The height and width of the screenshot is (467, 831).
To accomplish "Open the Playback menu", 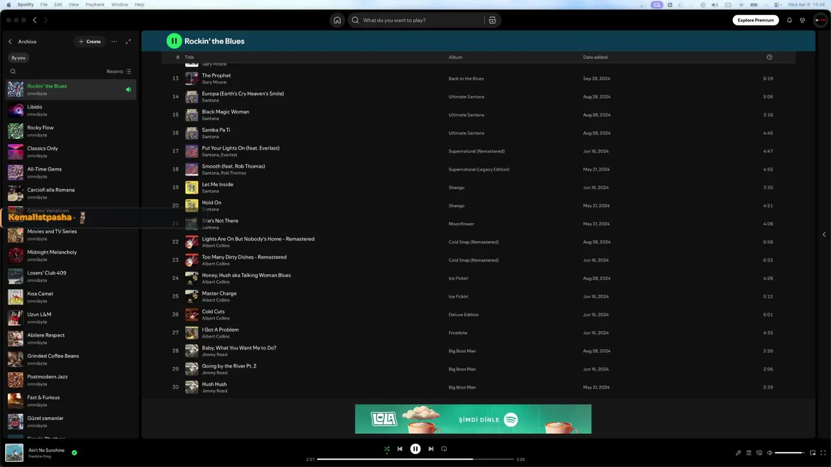I will [x=95, y=5].
